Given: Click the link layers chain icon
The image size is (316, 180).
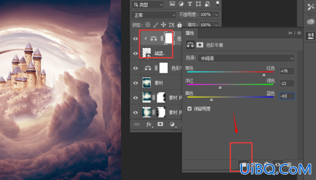Looking at the screenshot, I should coord(137,124).
